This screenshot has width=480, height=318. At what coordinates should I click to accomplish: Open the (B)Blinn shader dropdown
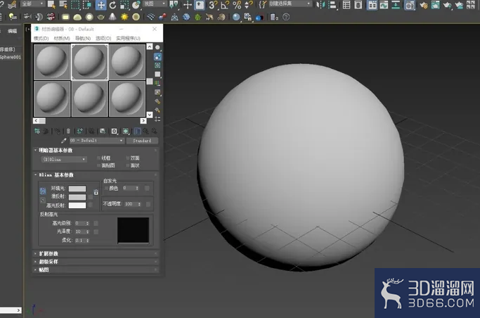(x=64, y=159)
